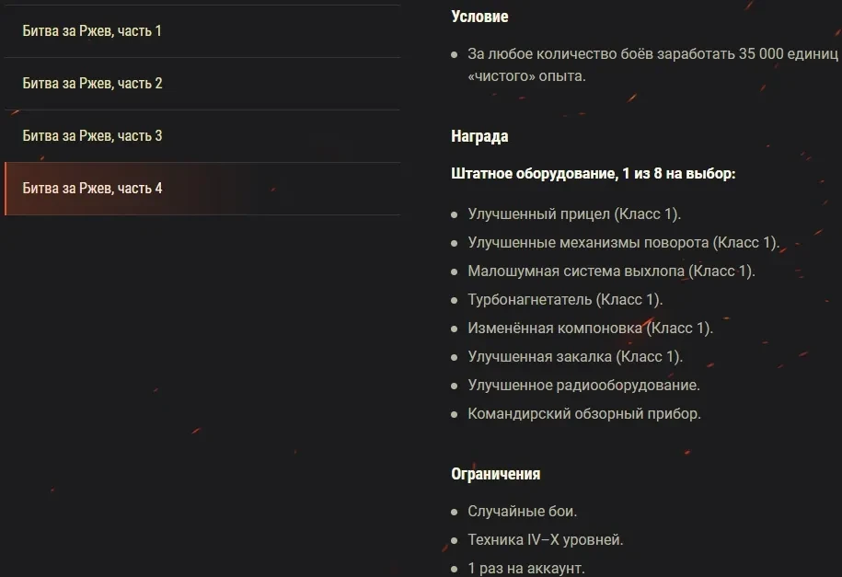
Task: Choose «Малошумная система выхлопа (Класс 1)» item
Action: [x=611, y=271]
